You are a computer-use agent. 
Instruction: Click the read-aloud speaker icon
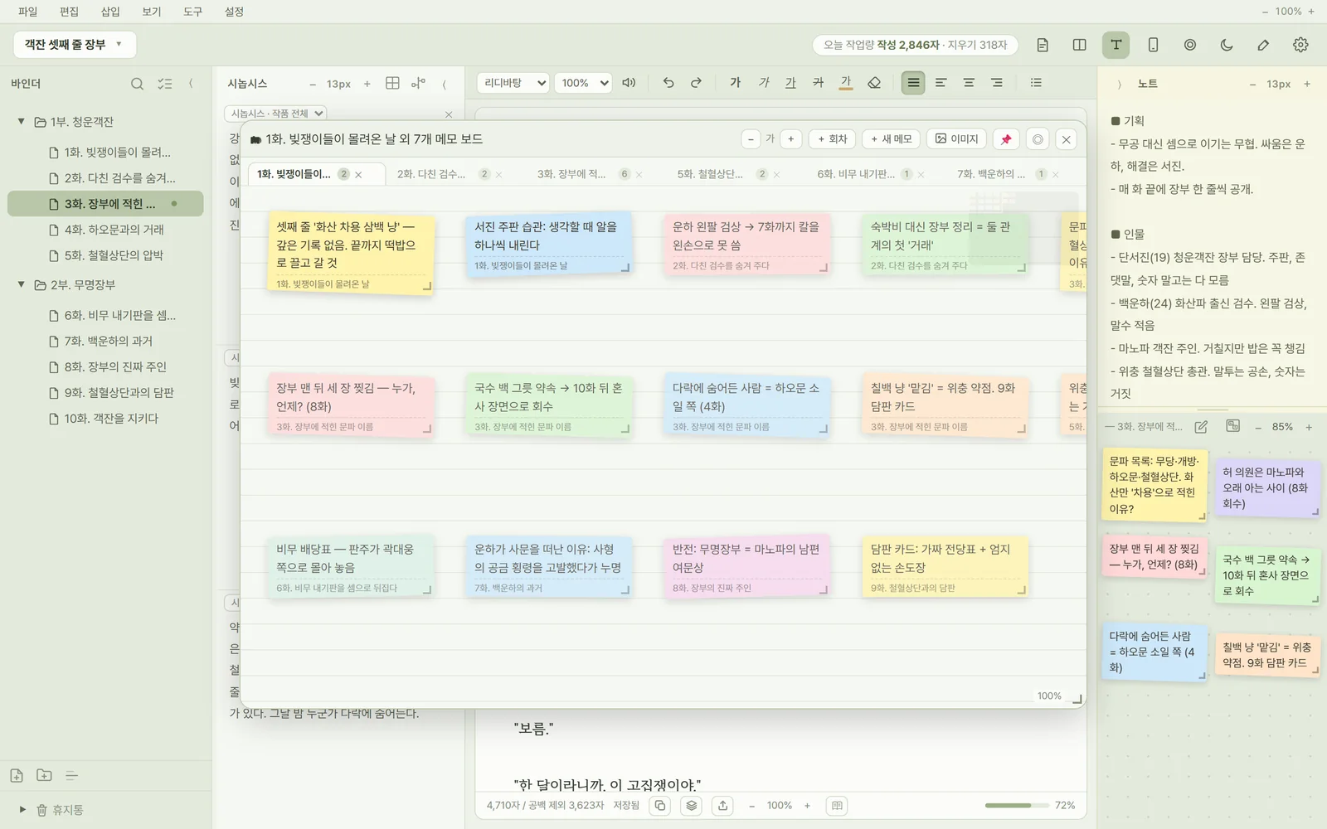coord(629,83)
